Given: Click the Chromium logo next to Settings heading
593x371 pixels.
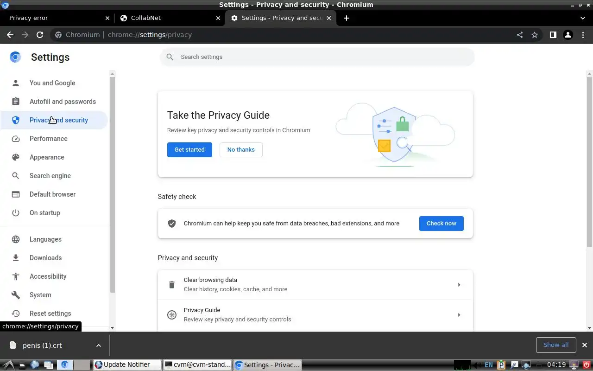Looking at the screenshot, I should pos(15,57).
